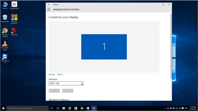Open the Windows Start menu

pyautogui.click(x=3, y=108)
